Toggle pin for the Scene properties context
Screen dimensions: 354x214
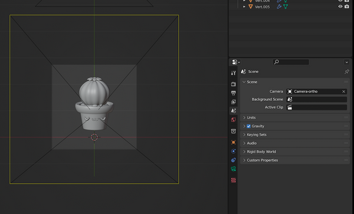pos(347,72)
